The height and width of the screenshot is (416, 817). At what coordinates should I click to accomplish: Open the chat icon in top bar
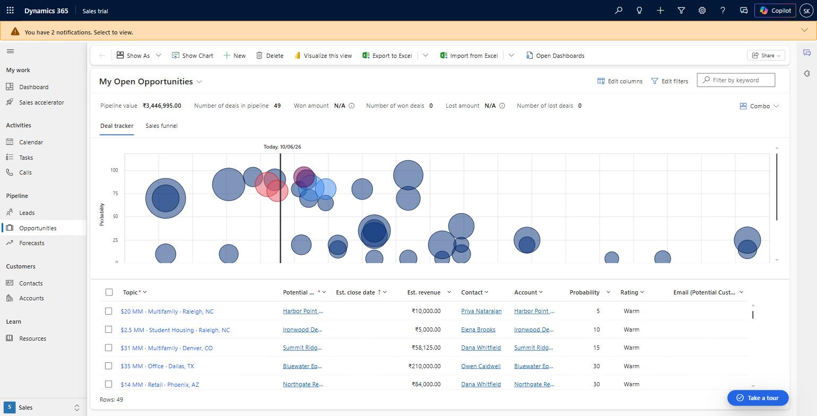pyautogui.click(x=744, y=11)
